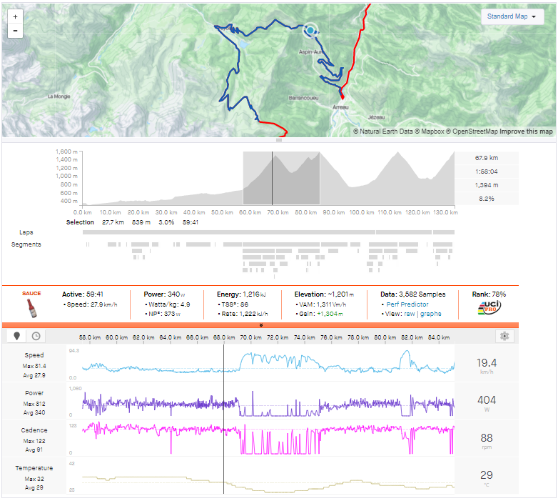Collapse the stats panel chevron on orange bar
Image resolution: width=558 pixels, height=501 pixels.
click(x=260, y=325)
